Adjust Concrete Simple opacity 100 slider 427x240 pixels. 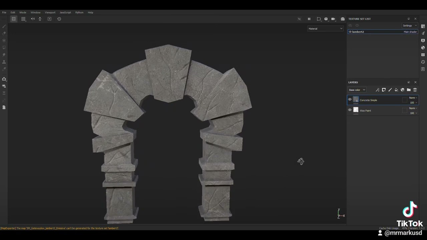[413, 103]
